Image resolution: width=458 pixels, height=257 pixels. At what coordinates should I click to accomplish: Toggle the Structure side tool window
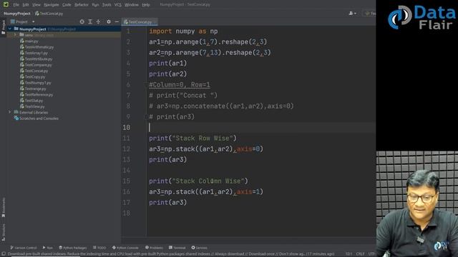[3, 232]
